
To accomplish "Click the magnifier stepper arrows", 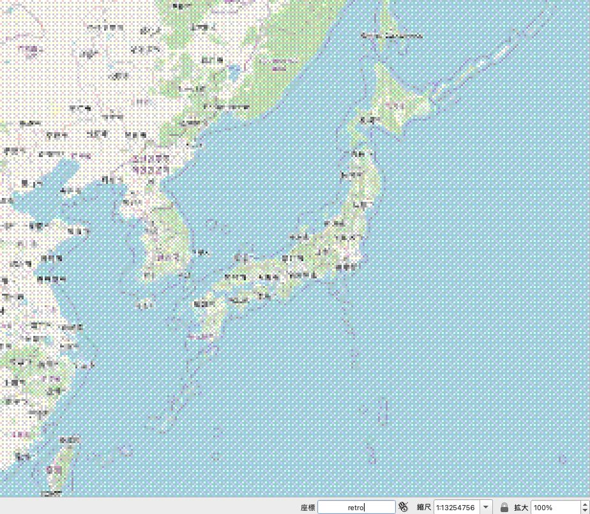I will [585, 507].
